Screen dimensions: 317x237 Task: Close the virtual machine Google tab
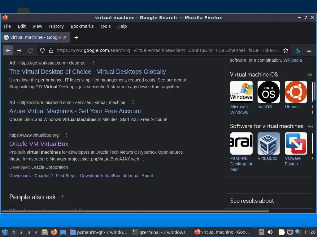pos(65,37)
